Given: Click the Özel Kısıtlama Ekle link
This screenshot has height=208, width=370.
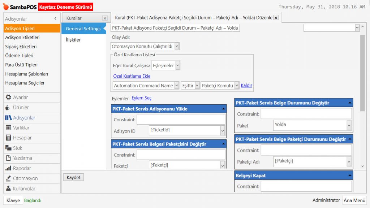Looking at the screenshot, I should pyautogui.click(x=132, y=76).
